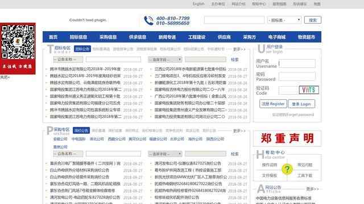Open 供求信息 in the navigation bar
The width and height of the screenshot is (364, 204).
tap(138, 37)
